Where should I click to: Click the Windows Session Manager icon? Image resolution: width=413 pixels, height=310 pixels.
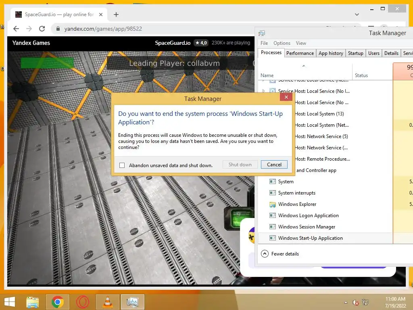pos(273,227)
